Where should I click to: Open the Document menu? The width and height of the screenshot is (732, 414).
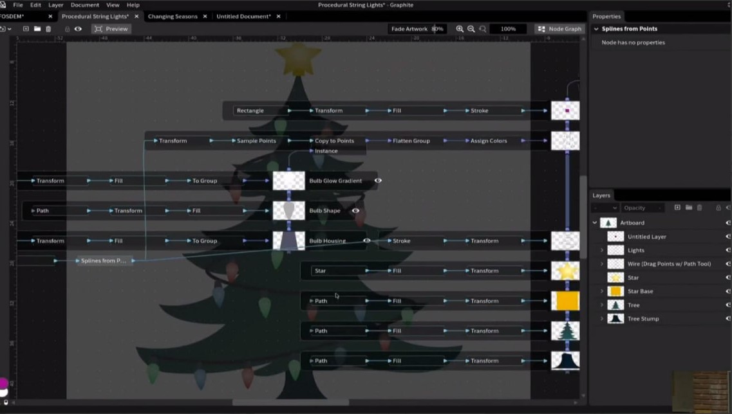[85, 4]
